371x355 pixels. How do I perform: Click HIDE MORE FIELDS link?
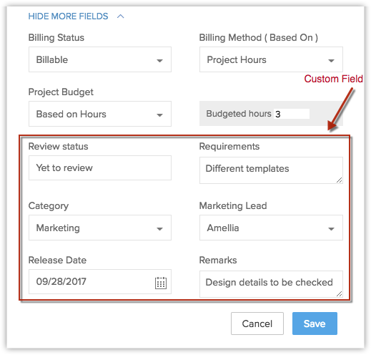click(x=68, y=16)
